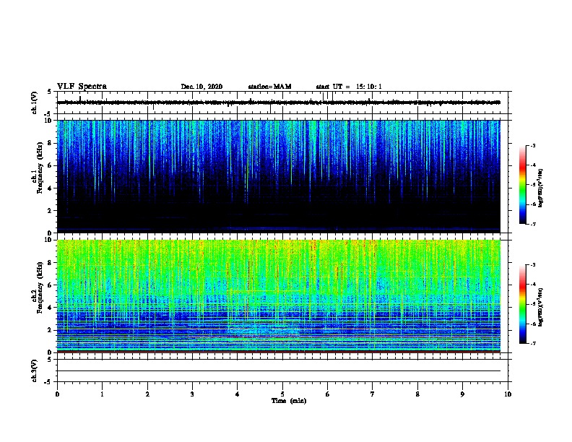Click the ch.1 voltage waveform trace

pyautogui.click(x=278, y=103)
